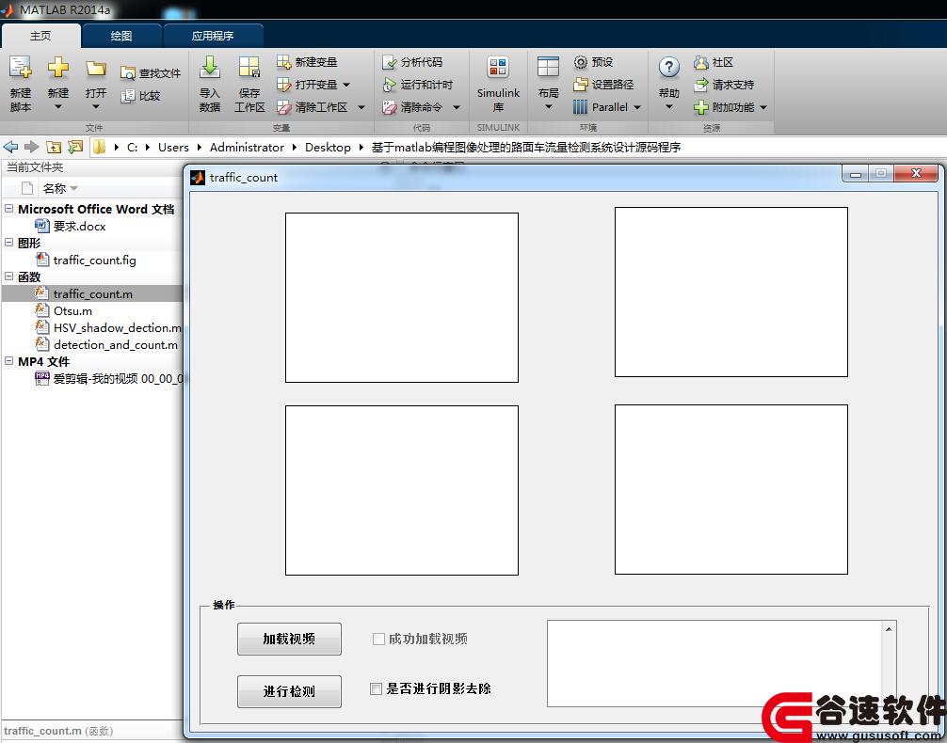
Task: Click Community (社区)
Action: pyautogui.click(x=714, y=61)
